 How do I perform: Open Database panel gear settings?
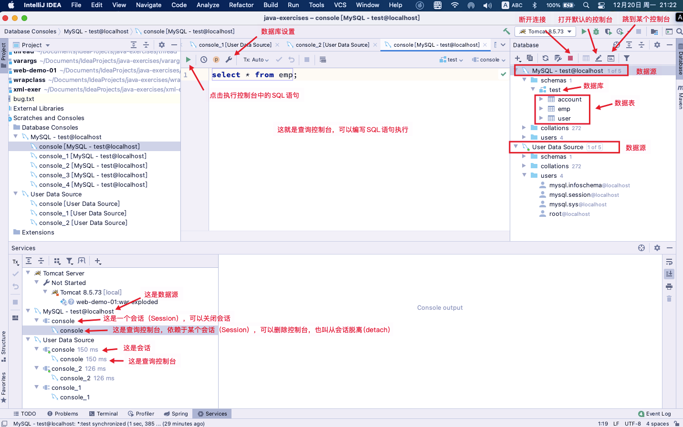click(x=657, y=45)
